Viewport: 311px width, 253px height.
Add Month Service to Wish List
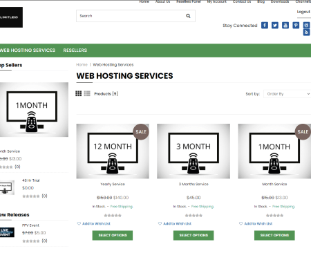(258, 223)
